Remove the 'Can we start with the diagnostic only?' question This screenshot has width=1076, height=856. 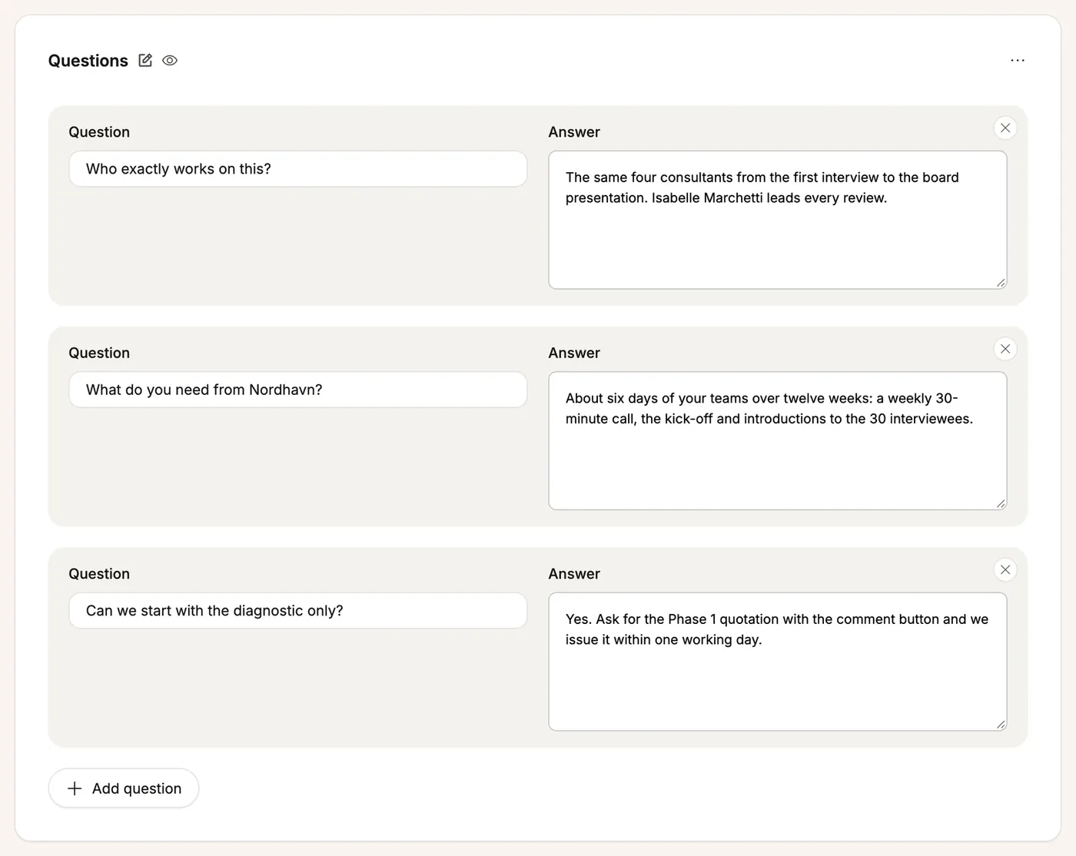click(x=1005, y=569)
